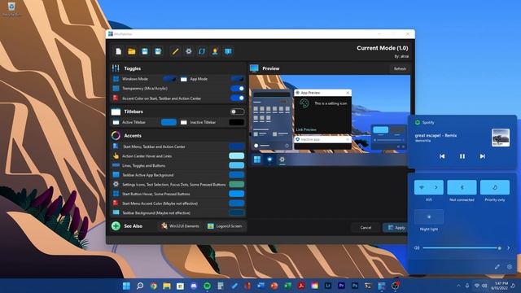Skip to next track in Spotify widget
Viewport: 521px width, 293px height.
click(483, 156)
